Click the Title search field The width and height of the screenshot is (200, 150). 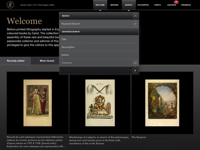[99, 39]
